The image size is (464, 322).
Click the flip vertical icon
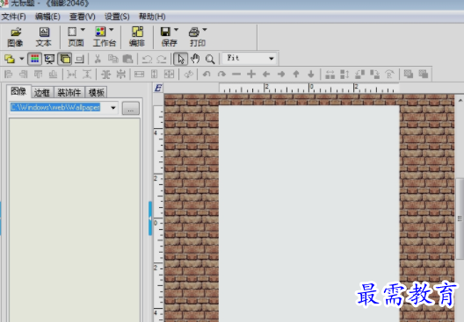pyautogui.click(x=344, y=75)
